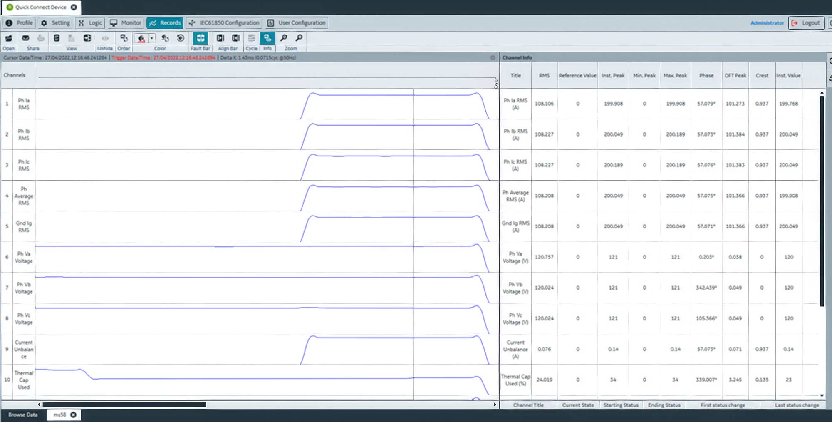
Task: Click the Channel Info scroll up arrow
Action: (x=822, y=93)
